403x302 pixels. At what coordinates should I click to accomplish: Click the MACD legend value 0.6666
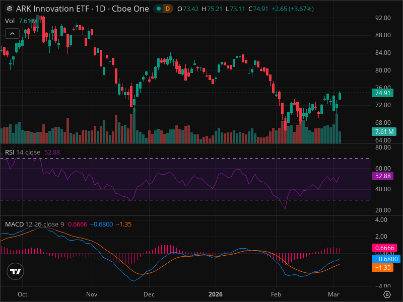tap(78, 224)
